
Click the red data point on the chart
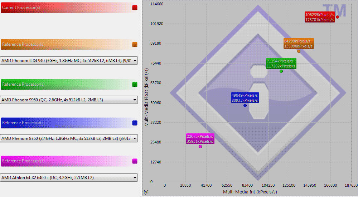point(337,17)
